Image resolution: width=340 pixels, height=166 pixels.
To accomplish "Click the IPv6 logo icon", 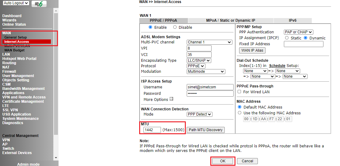I will pyautogui.click(x=39, y=4).
